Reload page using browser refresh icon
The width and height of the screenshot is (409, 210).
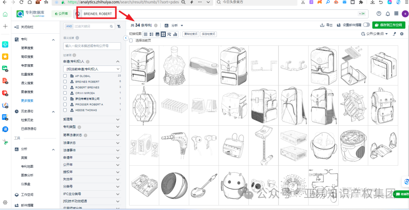click(22, 2)
